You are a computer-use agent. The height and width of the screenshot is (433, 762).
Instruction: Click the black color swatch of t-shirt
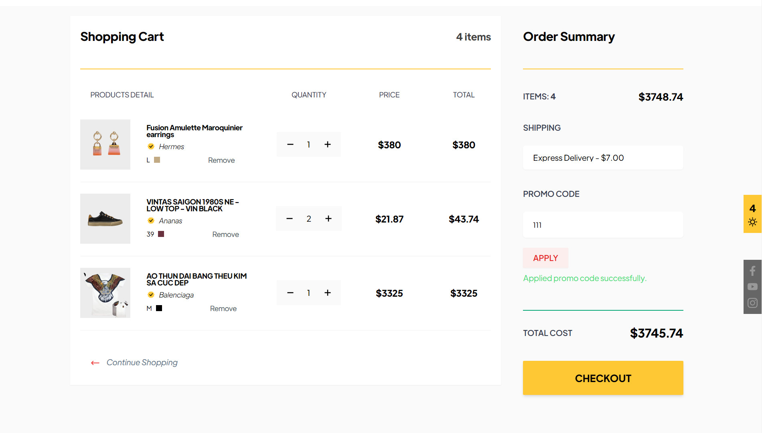click(x=159, y=308)
